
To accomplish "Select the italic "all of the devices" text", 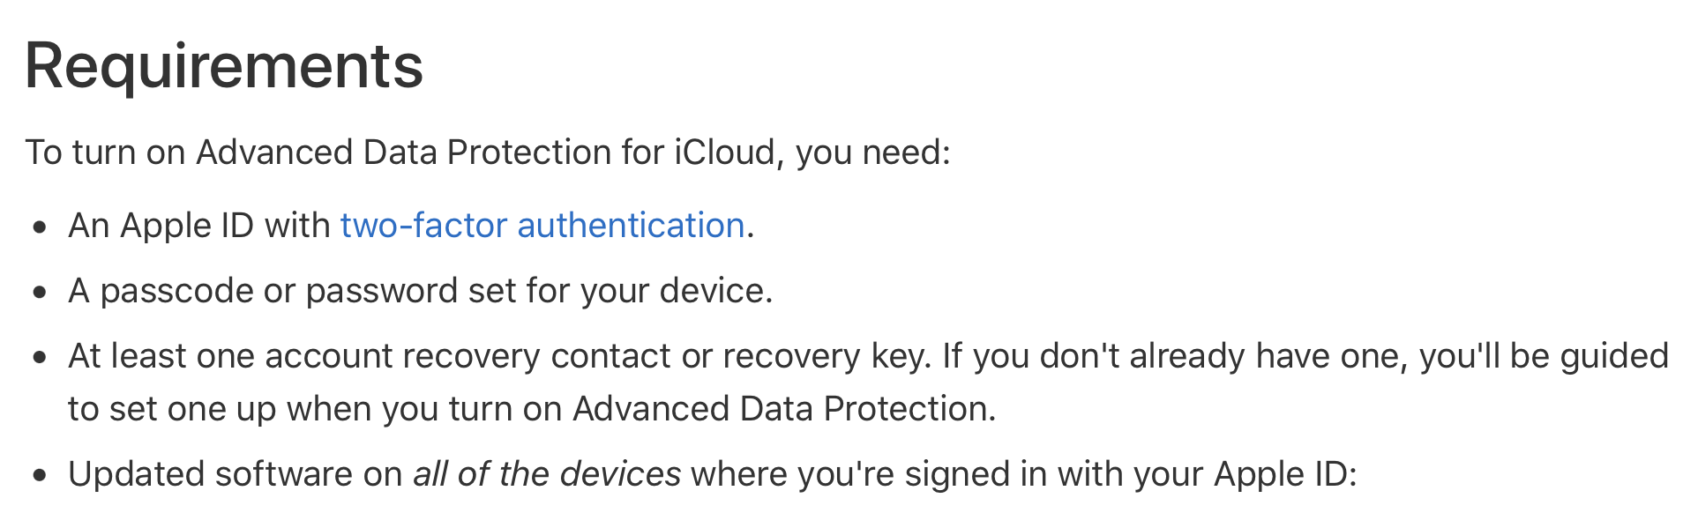I will [x=547, y=474].
